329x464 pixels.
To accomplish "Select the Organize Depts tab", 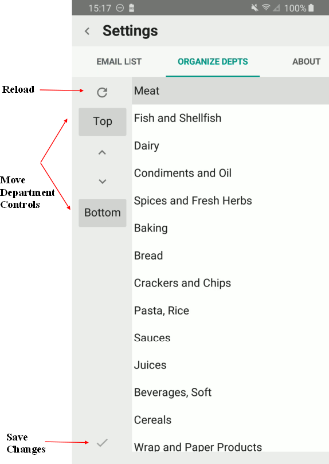I will tap(213, 61).
